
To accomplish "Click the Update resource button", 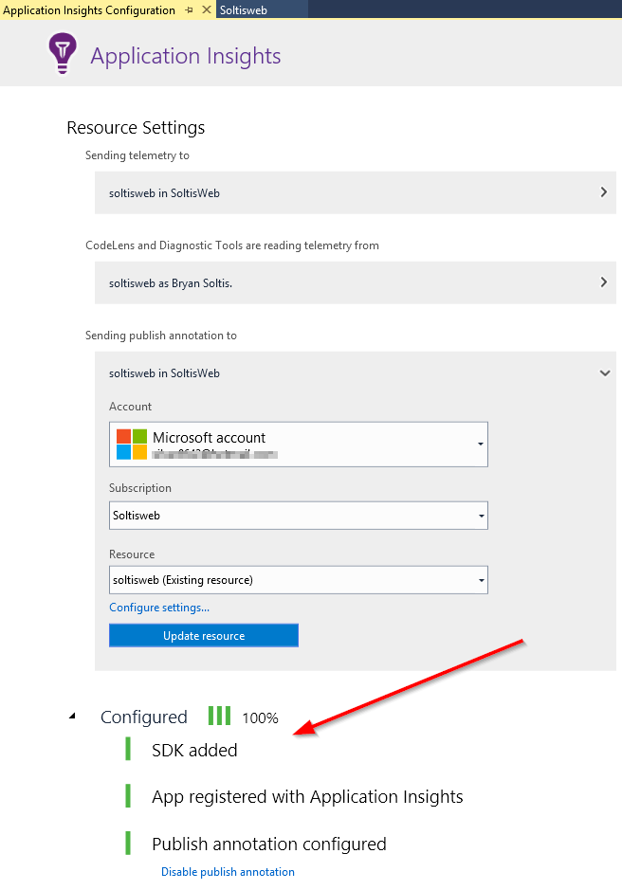I will pos(203,635).
